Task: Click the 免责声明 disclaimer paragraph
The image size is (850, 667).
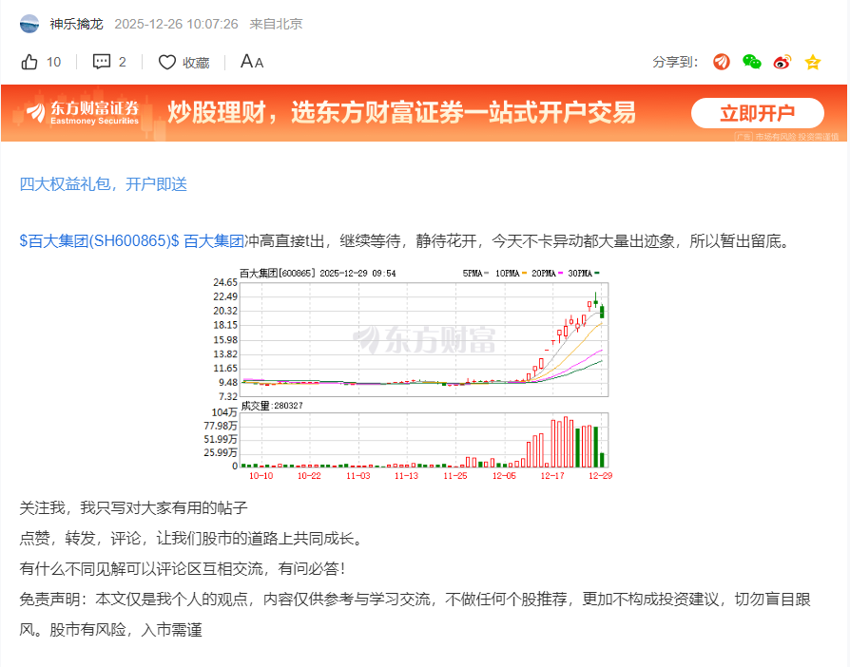Action: coord(415,615)
